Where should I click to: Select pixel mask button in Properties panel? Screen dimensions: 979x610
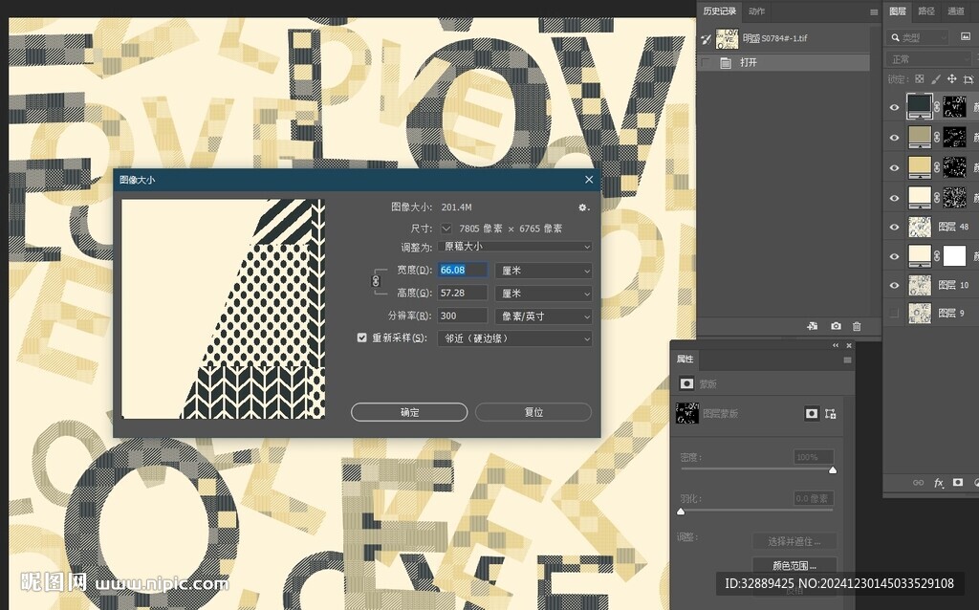click(x=811, y=413)
